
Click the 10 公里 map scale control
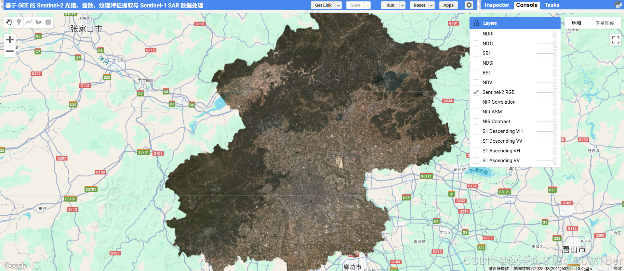point(592,268)
